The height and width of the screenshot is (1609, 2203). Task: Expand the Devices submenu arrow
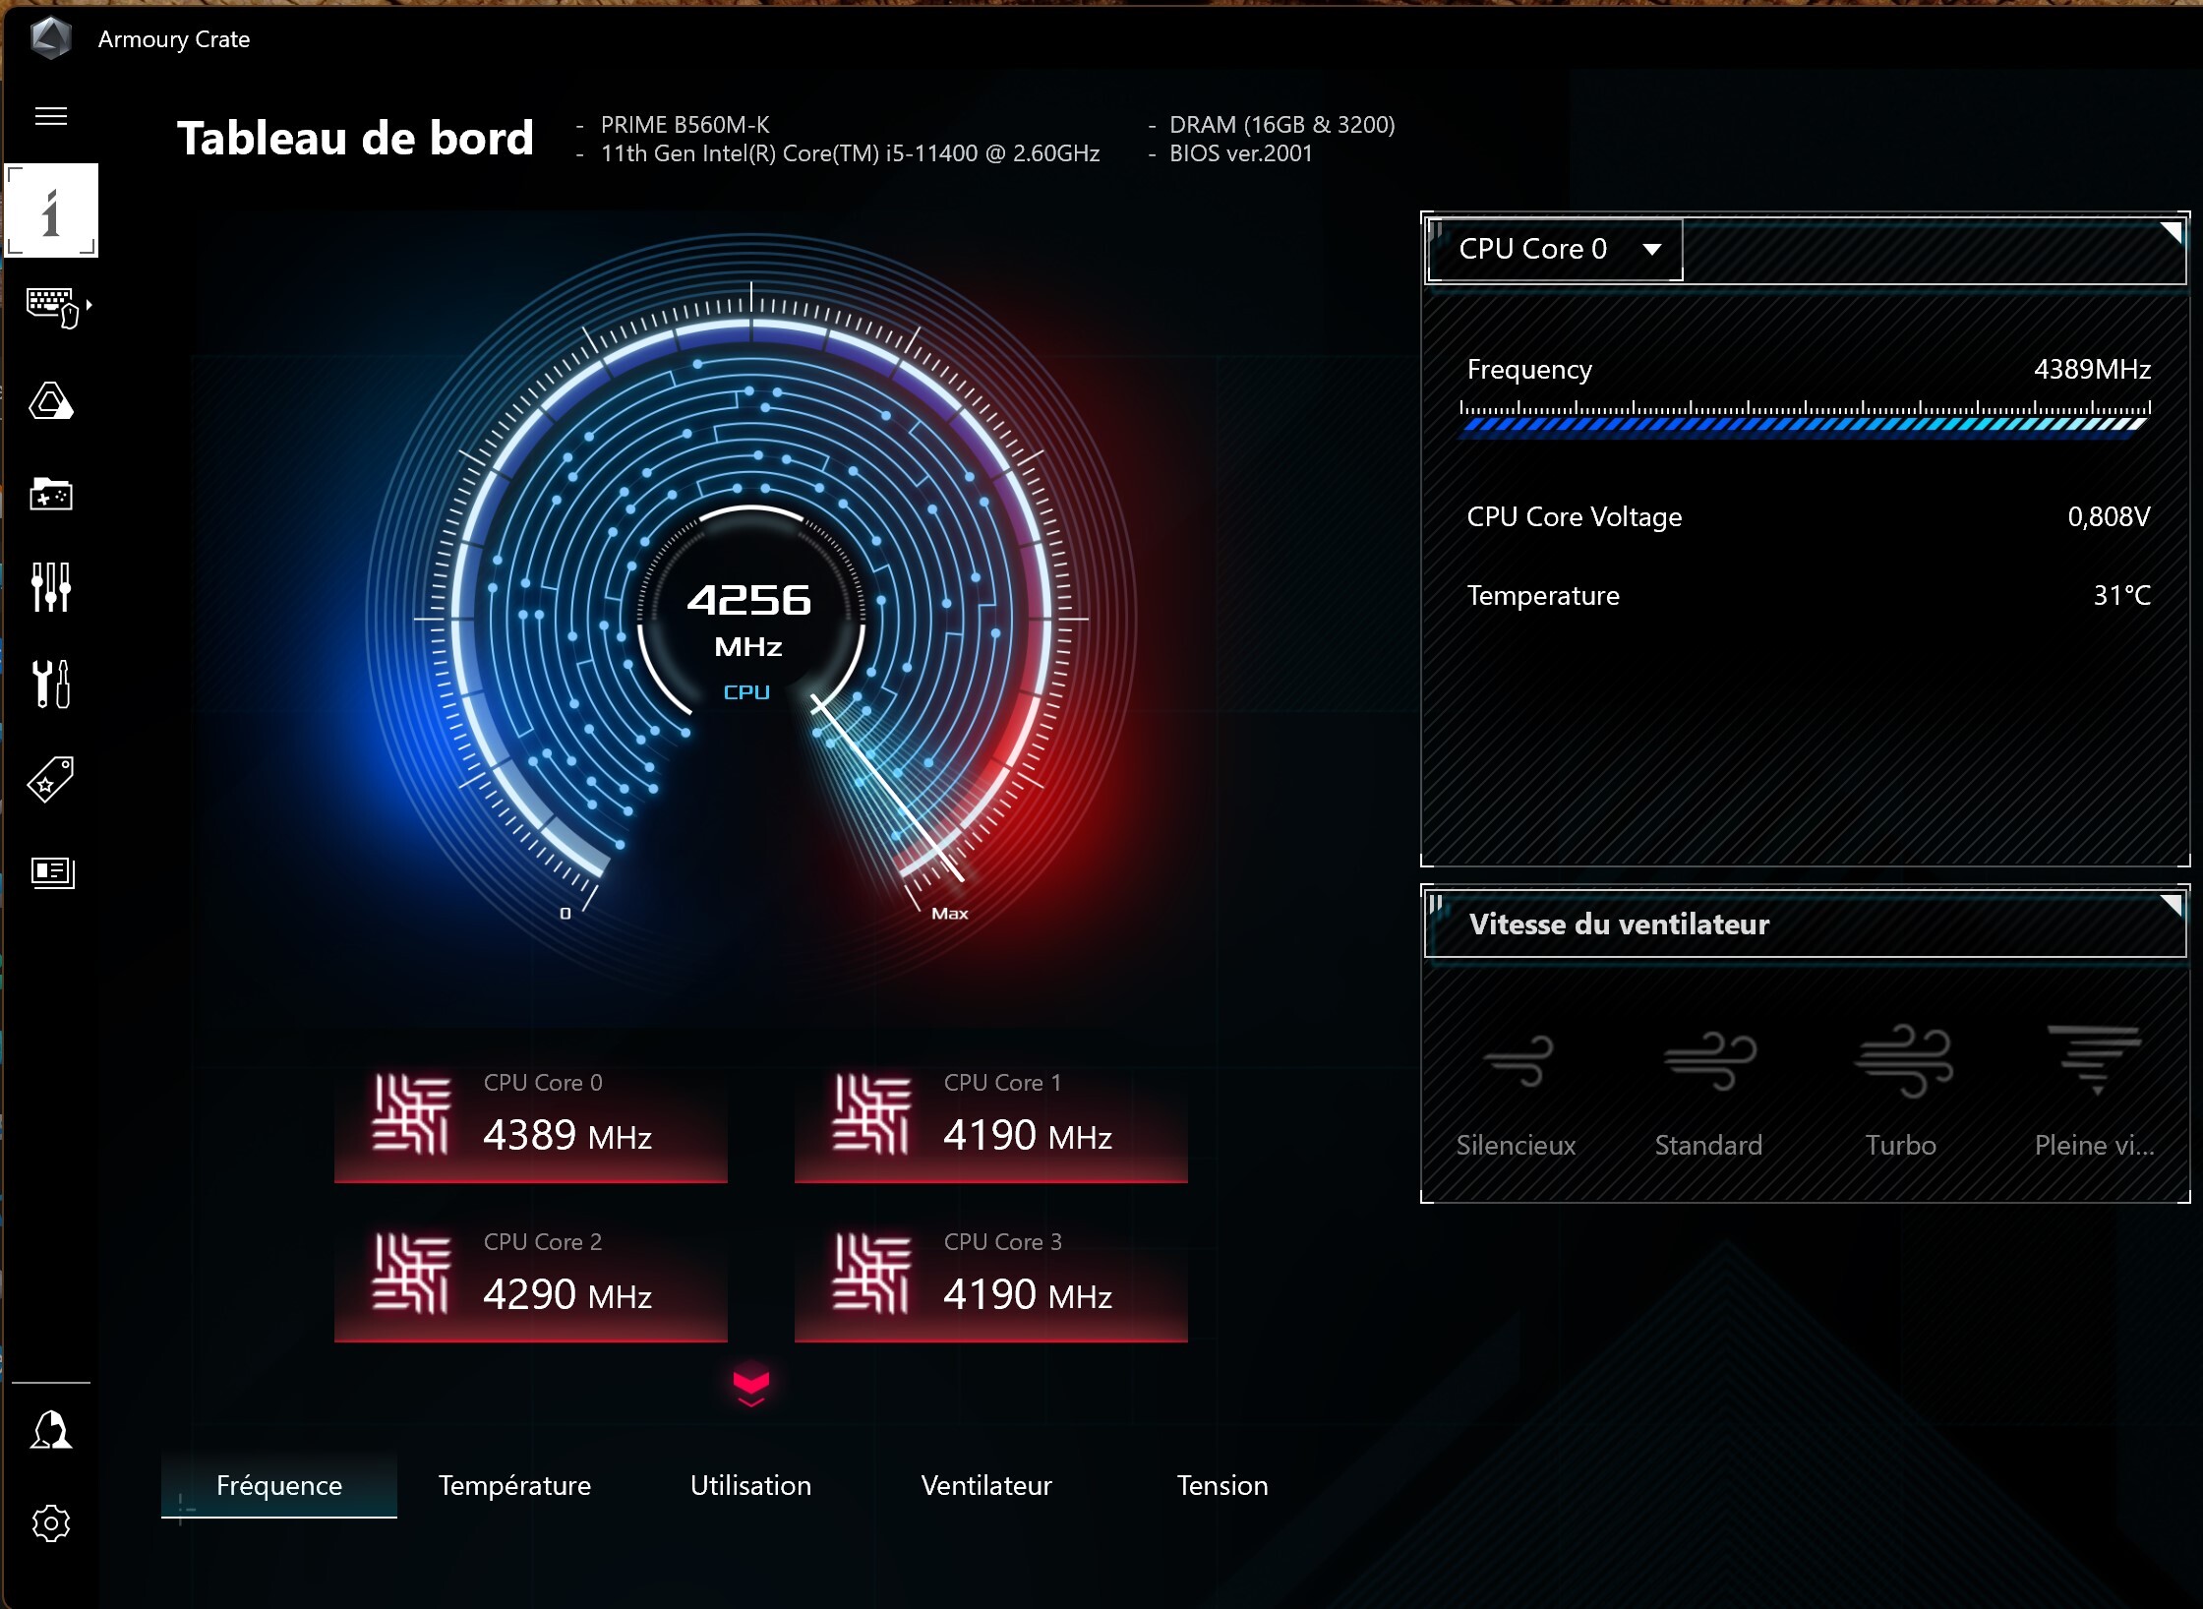(x=89, y=305)
